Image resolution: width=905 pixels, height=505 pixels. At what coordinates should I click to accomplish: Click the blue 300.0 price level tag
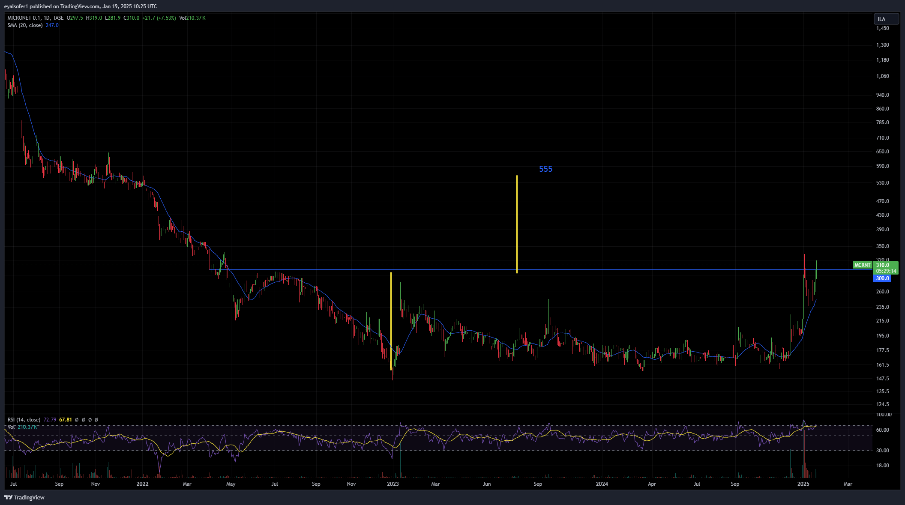pos(882,278)
